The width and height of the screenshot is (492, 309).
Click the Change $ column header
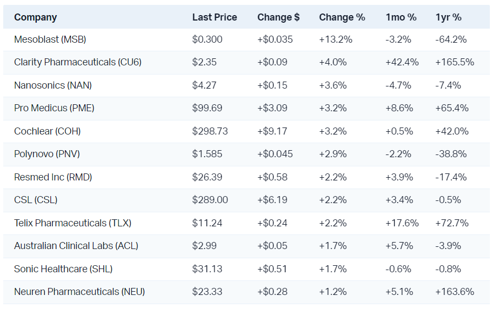tap(278, 17)
